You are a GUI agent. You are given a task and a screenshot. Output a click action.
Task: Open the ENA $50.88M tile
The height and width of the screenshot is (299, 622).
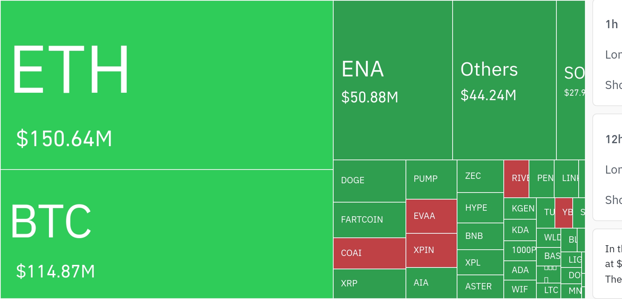[393, 80]
